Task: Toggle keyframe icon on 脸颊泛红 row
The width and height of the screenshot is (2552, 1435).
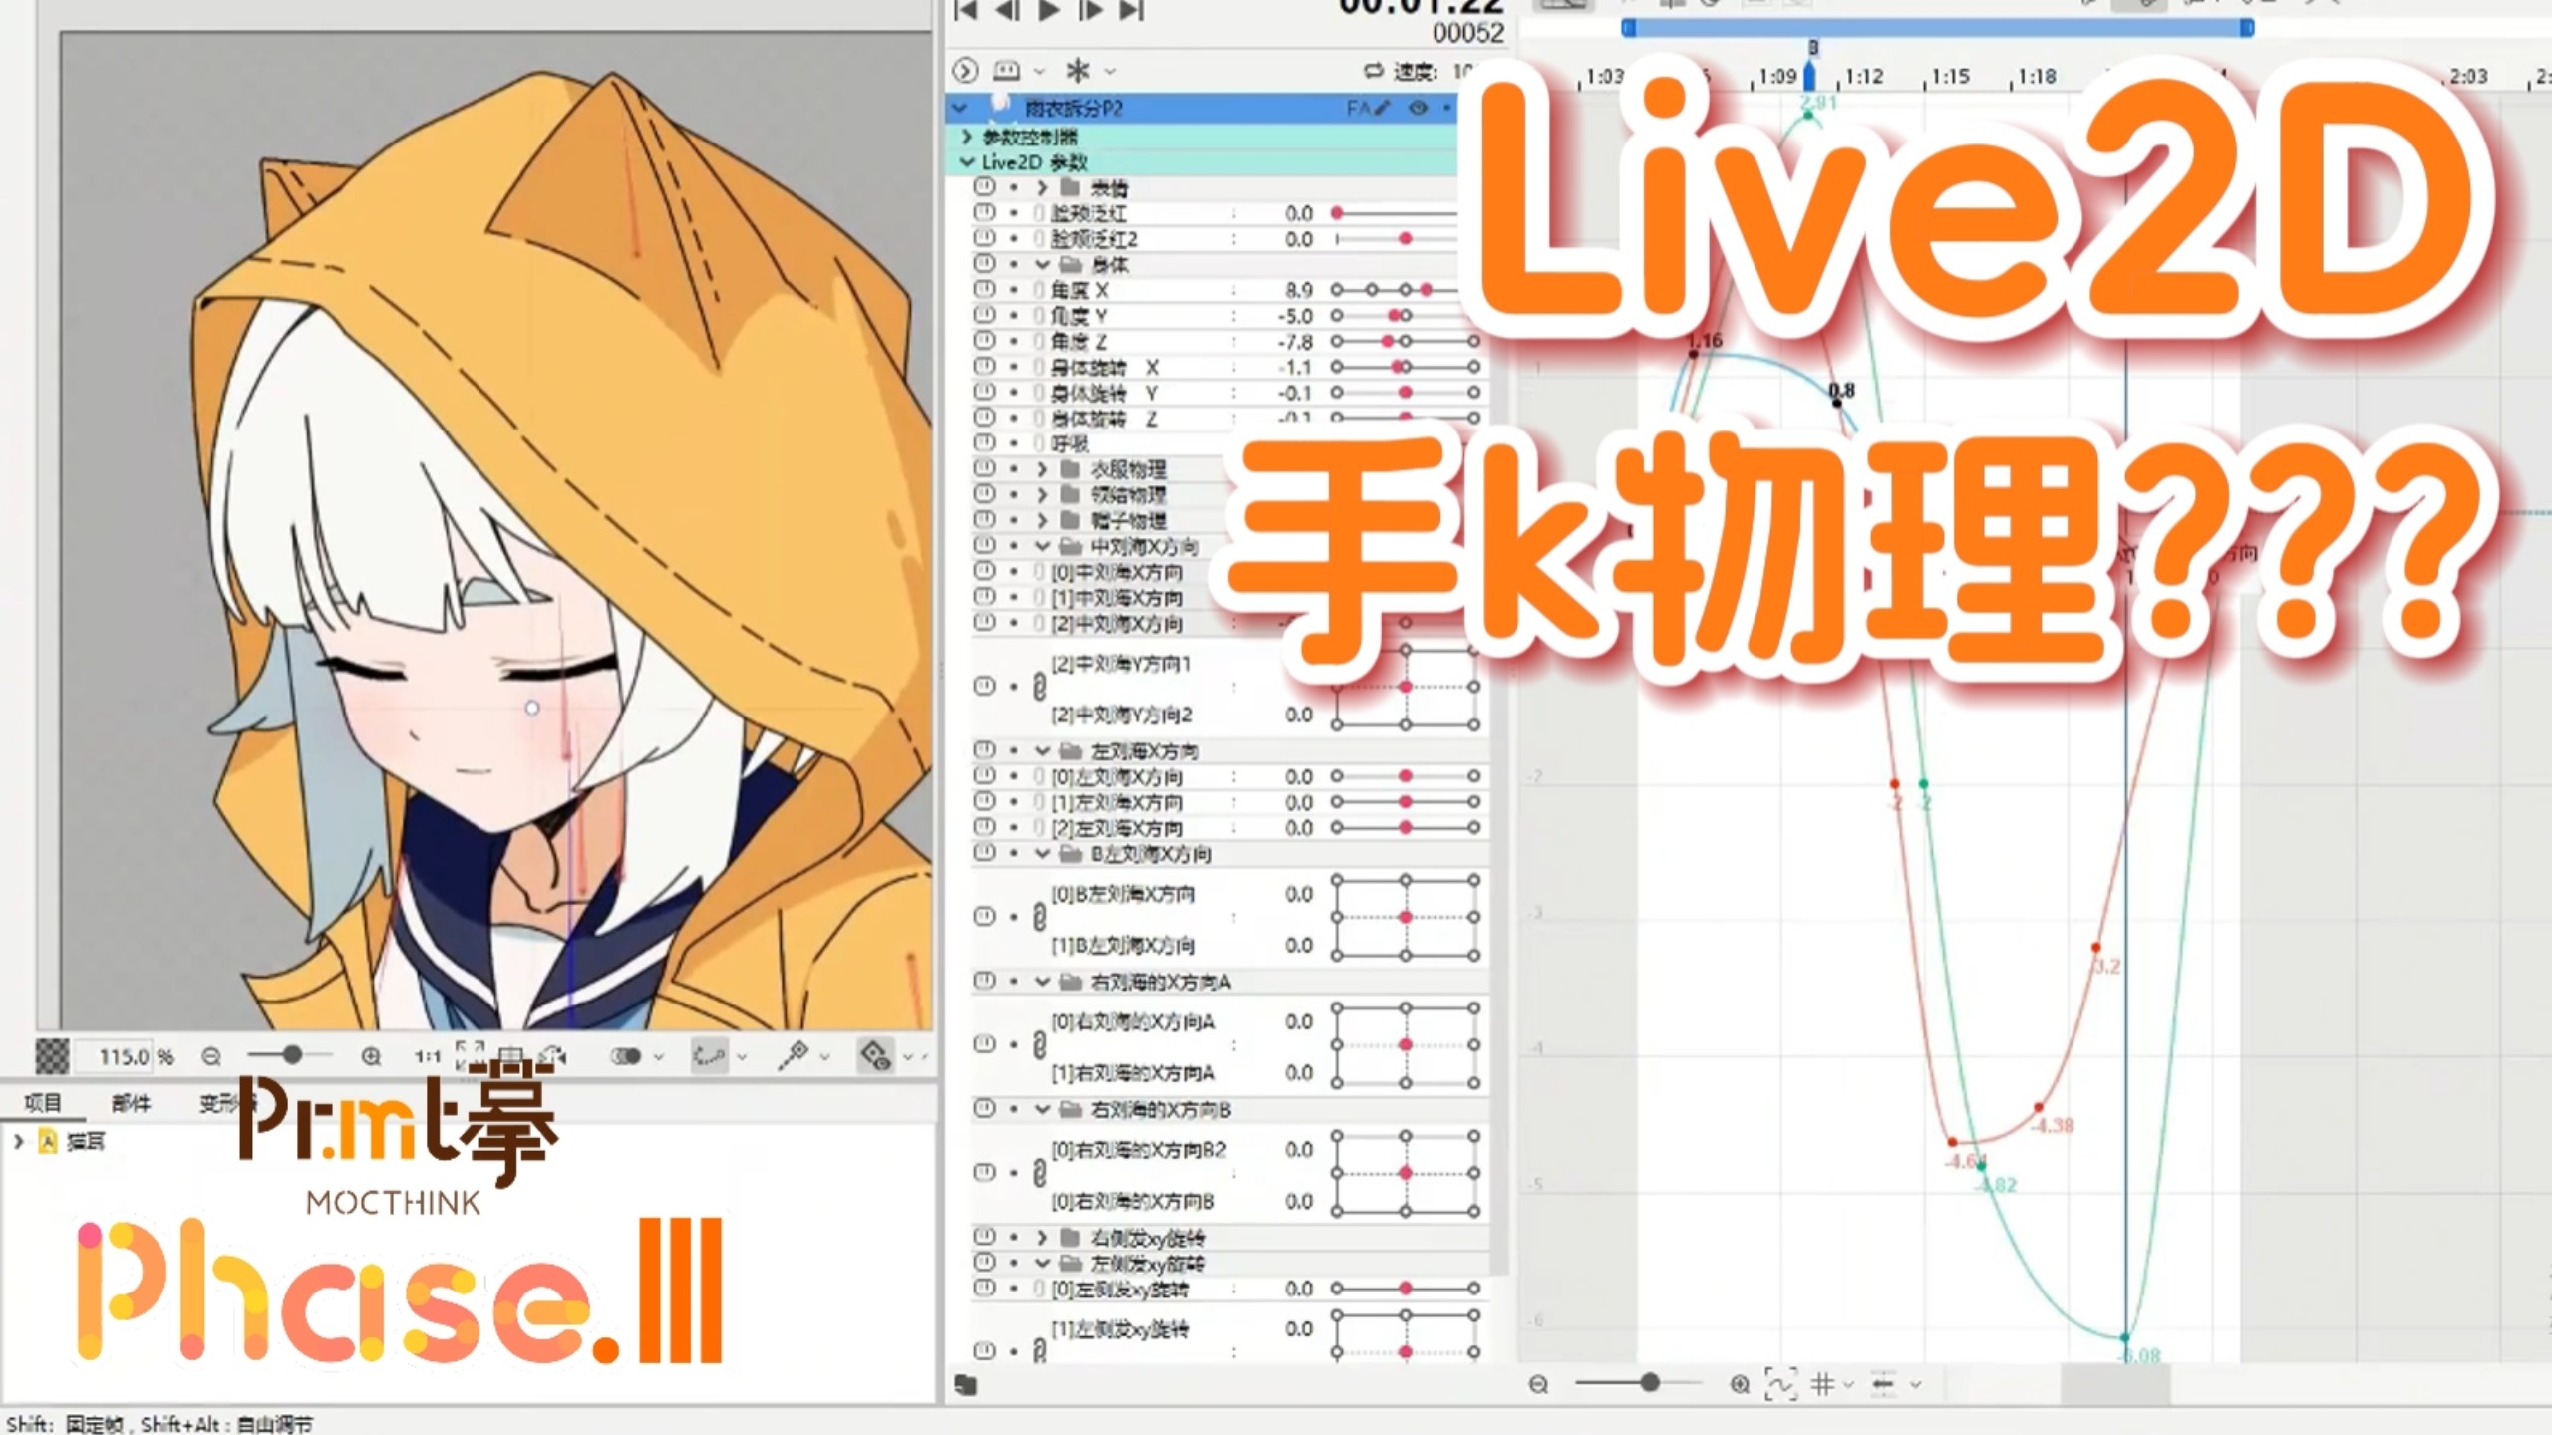Action: (x=984, y=213)
